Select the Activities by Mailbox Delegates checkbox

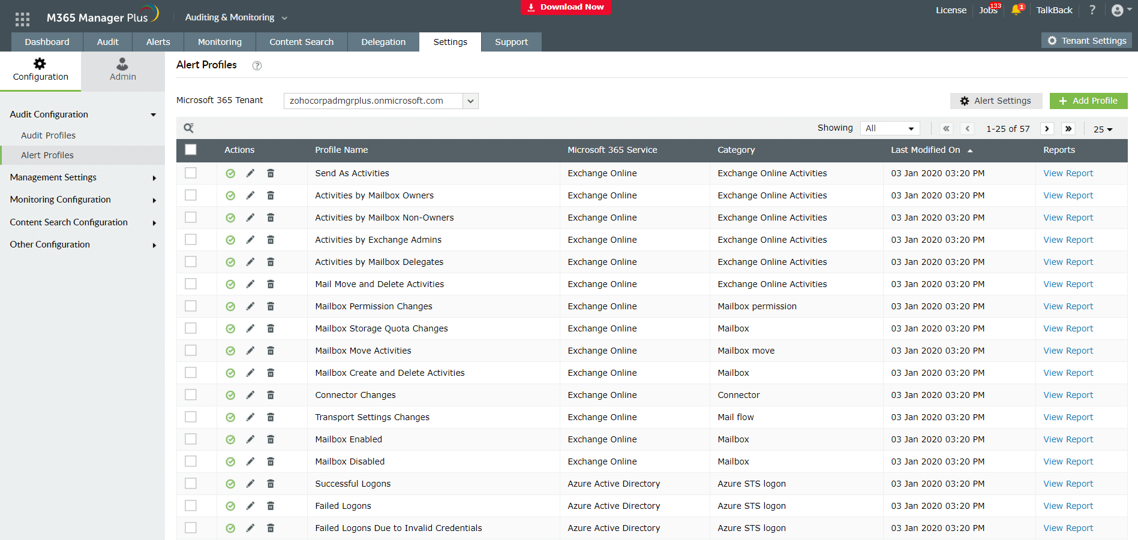[191, 261]
